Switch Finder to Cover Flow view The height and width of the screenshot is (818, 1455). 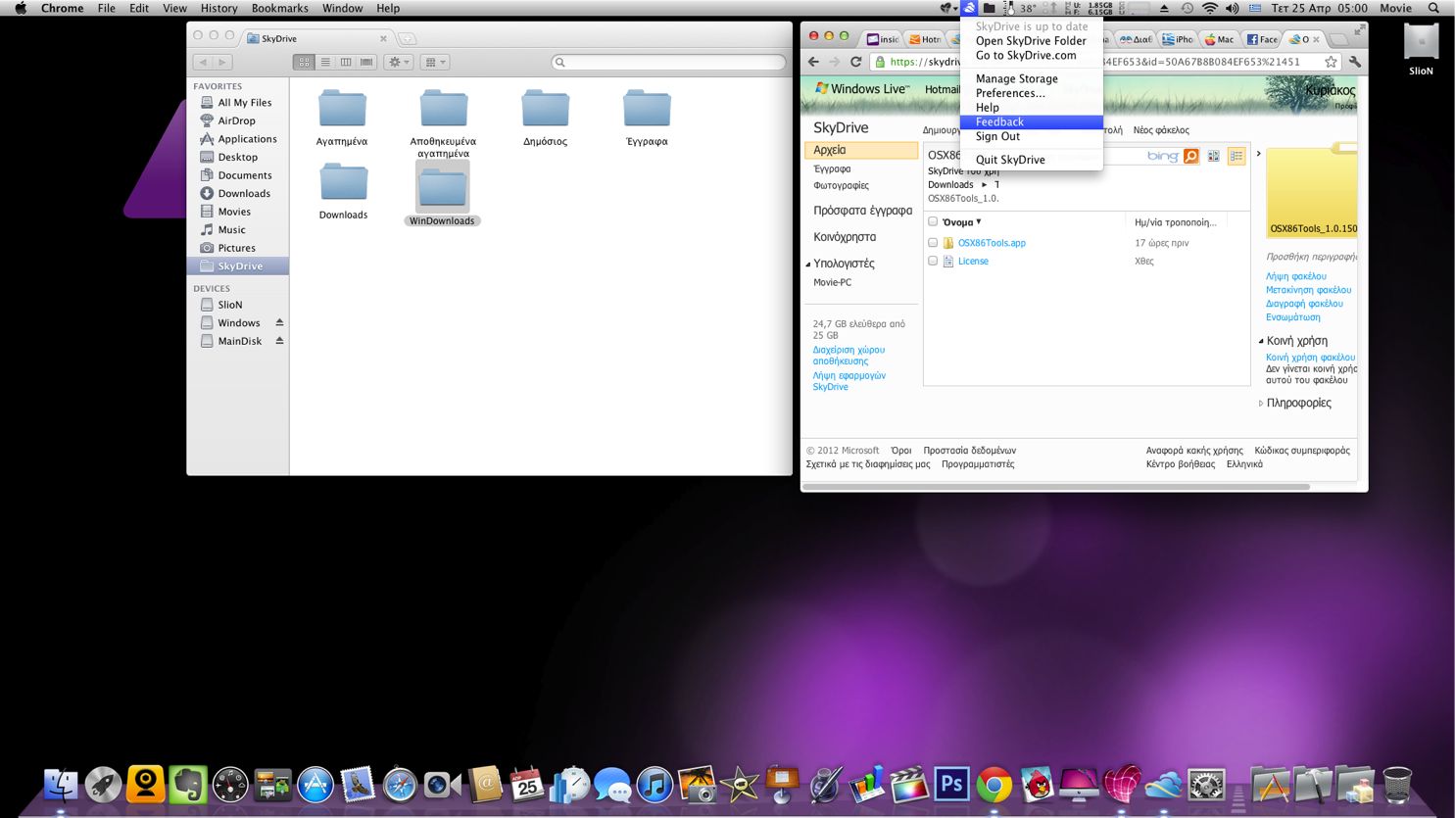click(366, 62)
